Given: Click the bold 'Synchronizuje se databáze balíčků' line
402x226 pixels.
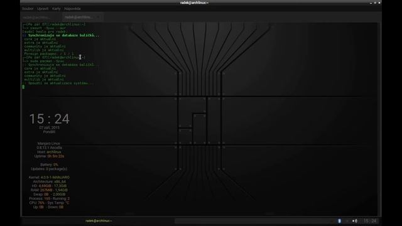Looking at the screenshot, I should (x=61, y=35).
